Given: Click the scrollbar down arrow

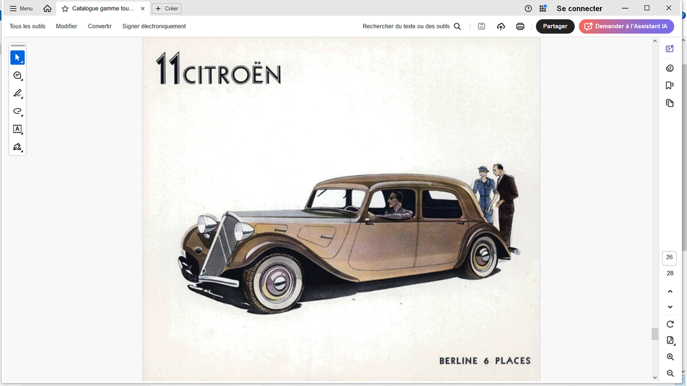Looking at the screenshot, I should [x=655, y=377].
